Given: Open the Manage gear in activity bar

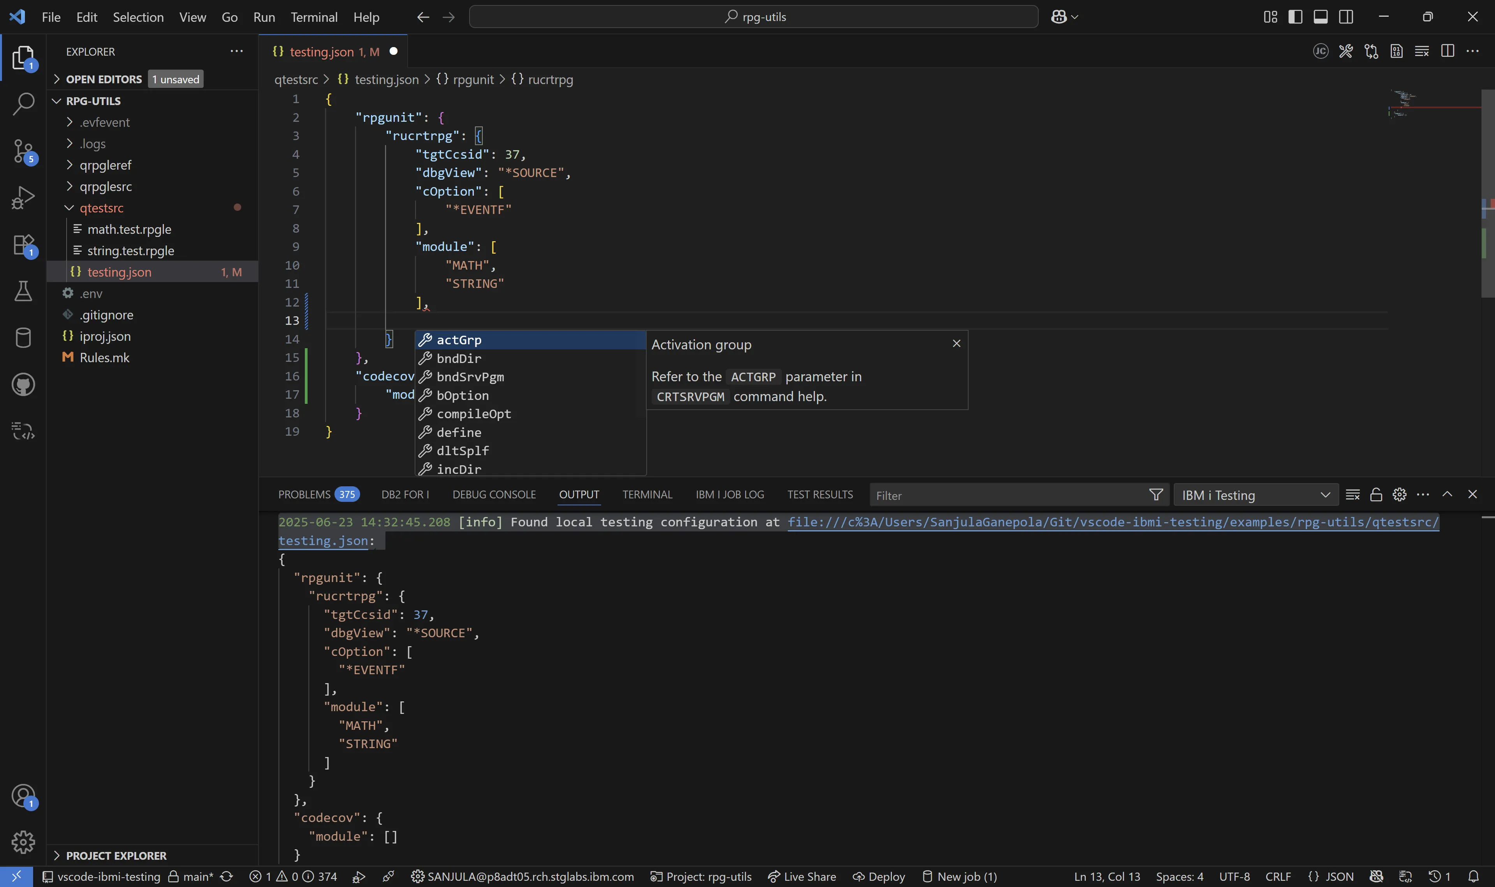Looking at the screenshot, I should tap(23, 842).
